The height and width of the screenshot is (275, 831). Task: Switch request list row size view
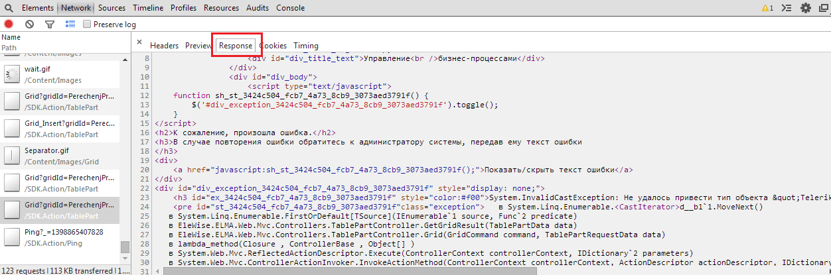pos(70,24)
